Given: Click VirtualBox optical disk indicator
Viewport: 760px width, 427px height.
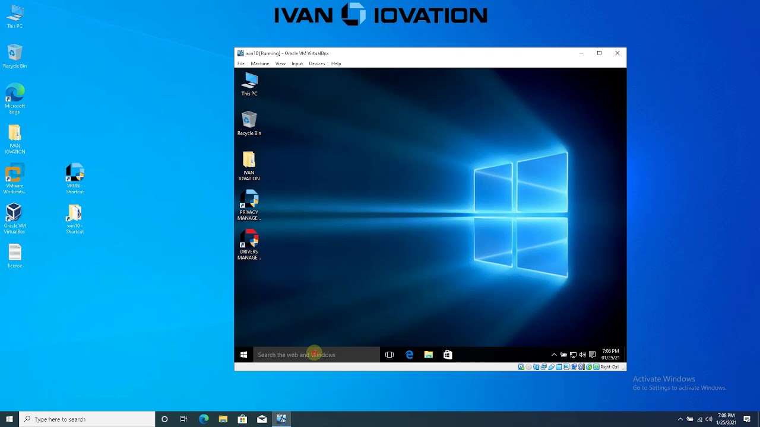Looking at the screenshot, I should point(528,367).
